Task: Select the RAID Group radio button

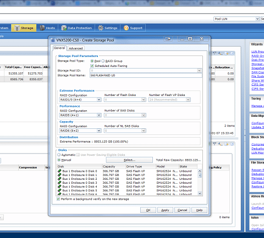Action: click(103, 61)
